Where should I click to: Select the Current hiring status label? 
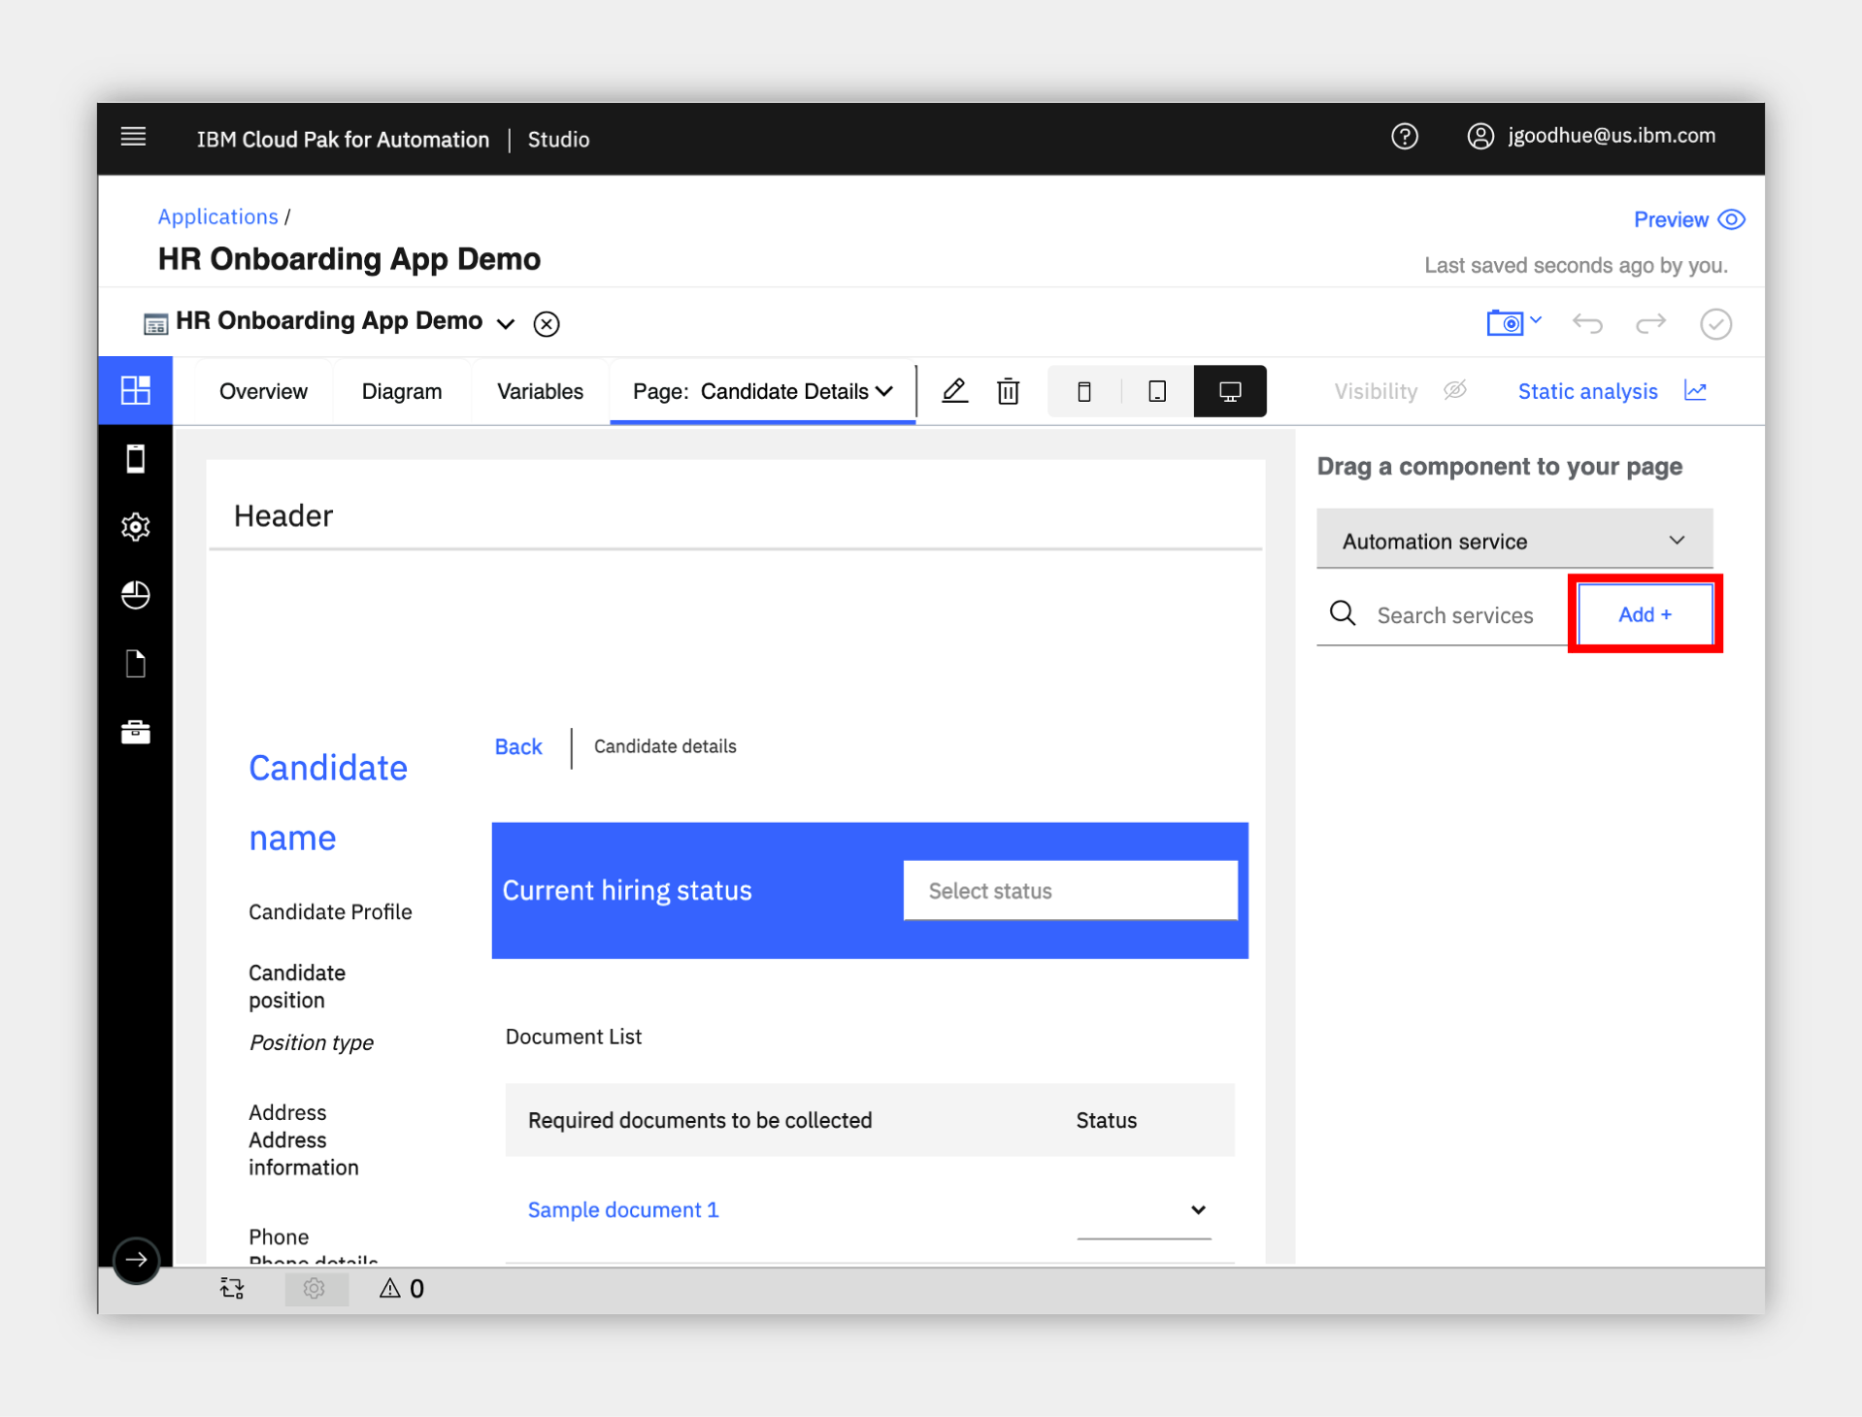pyautogui.click(x=627, y=890)
